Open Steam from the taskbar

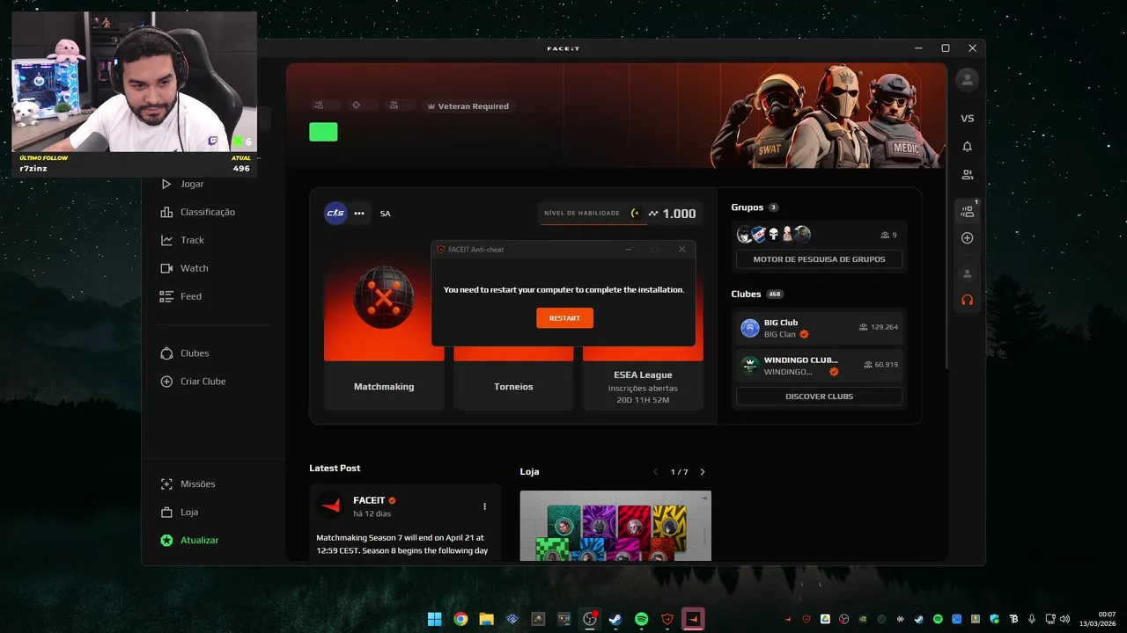[615, 619]
